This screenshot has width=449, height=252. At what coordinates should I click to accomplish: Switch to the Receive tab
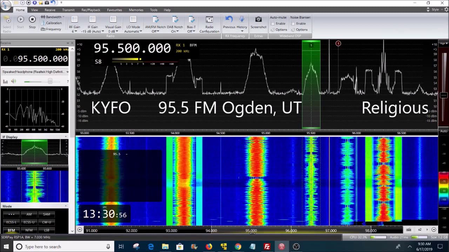[x=50, y=10]
